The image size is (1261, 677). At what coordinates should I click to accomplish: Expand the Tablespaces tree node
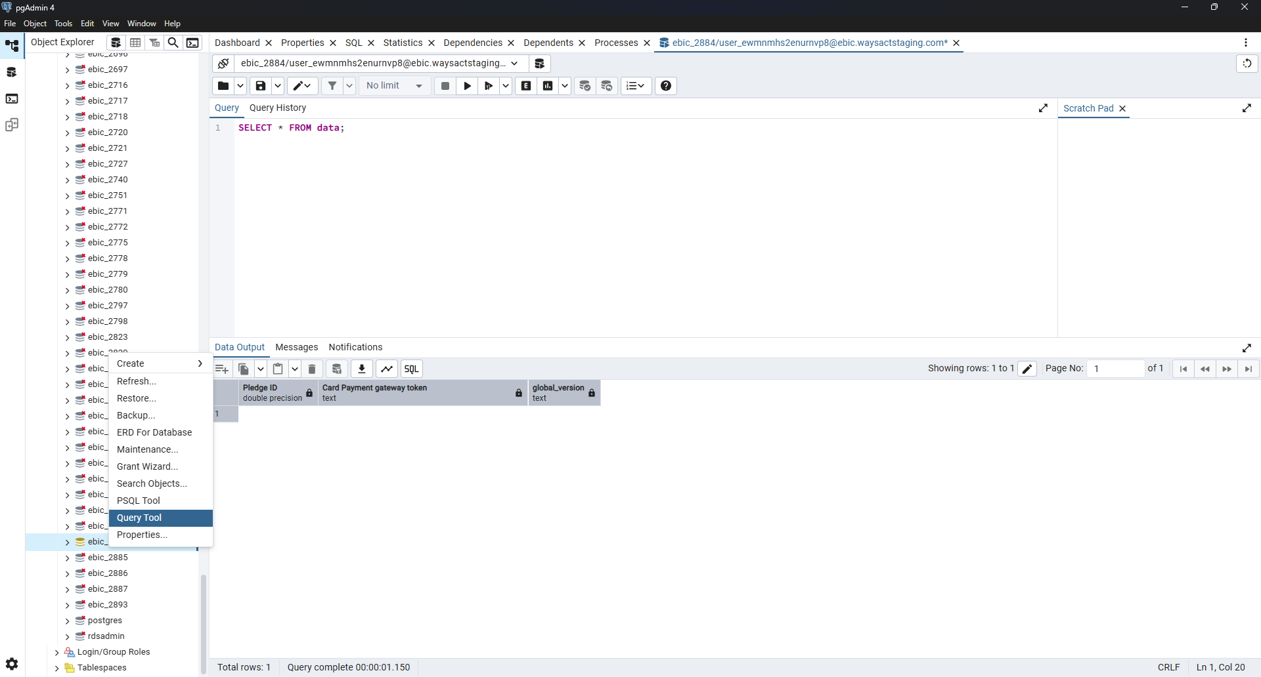[56, 668]
